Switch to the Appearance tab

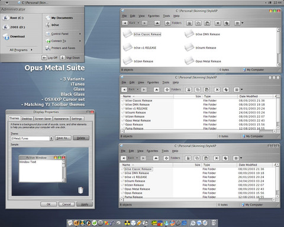tap(61, 119)
